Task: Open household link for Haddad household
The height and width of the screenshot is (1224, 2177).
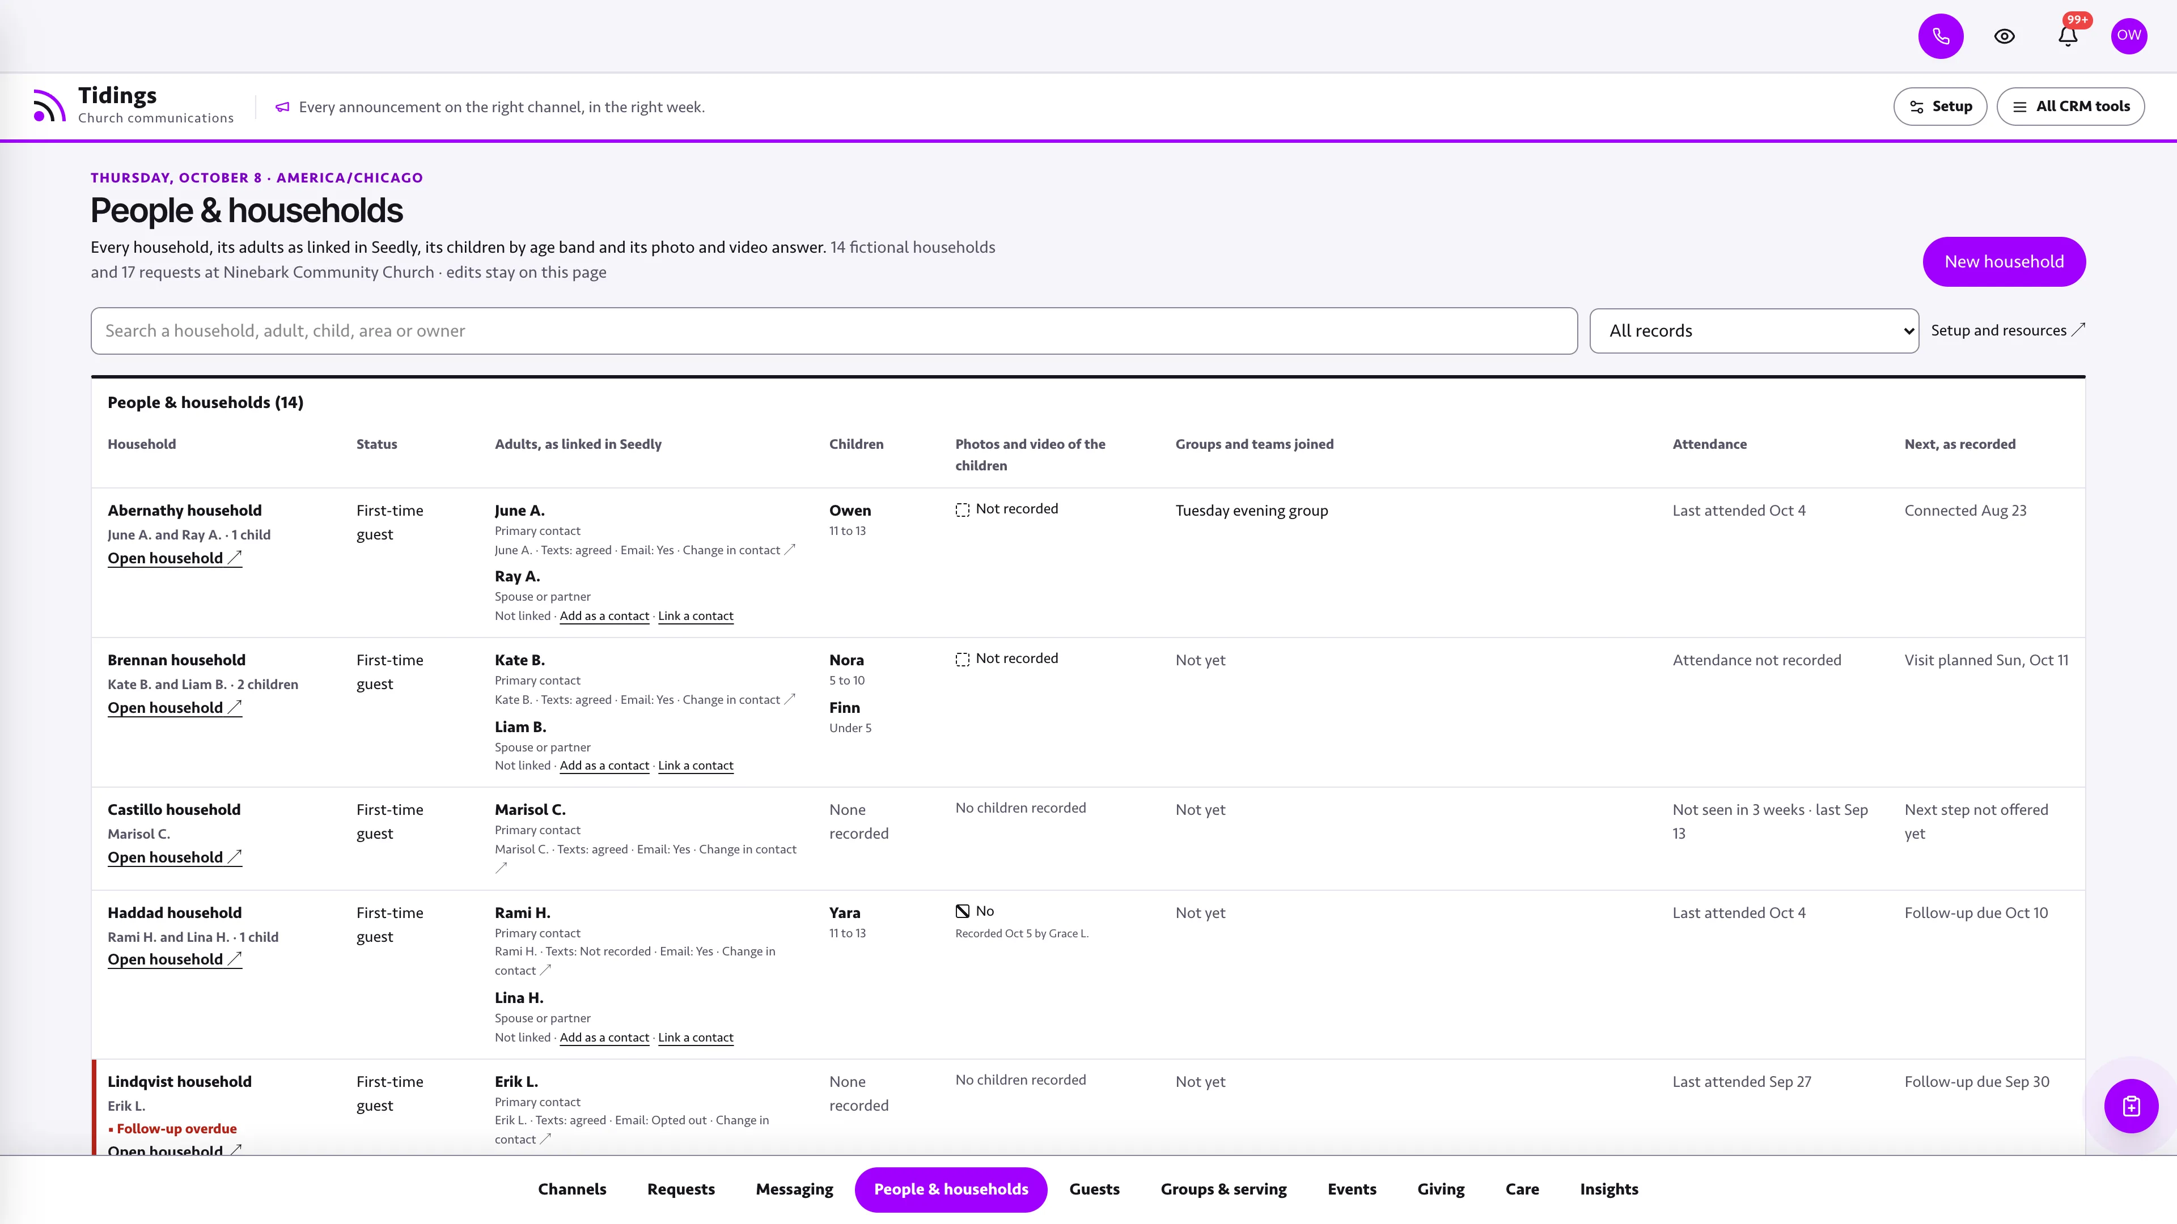Action: 174,959
